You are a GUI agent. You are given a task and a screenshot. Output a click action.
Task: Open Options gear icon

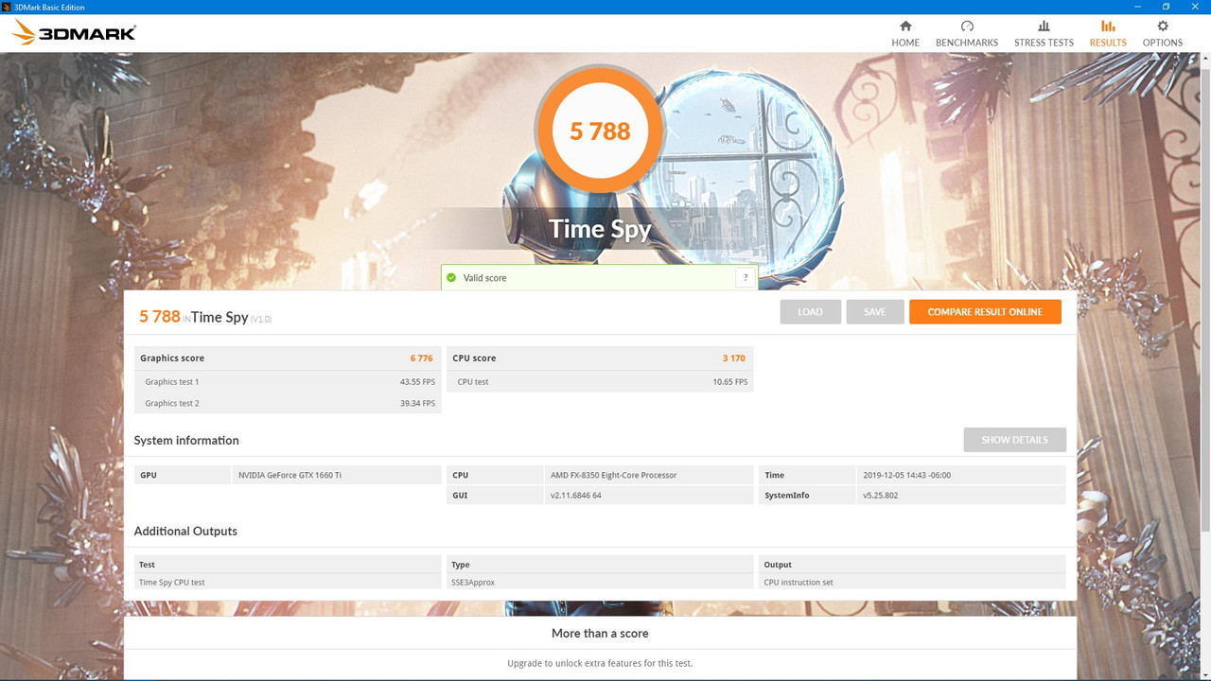click(1163, 26)
